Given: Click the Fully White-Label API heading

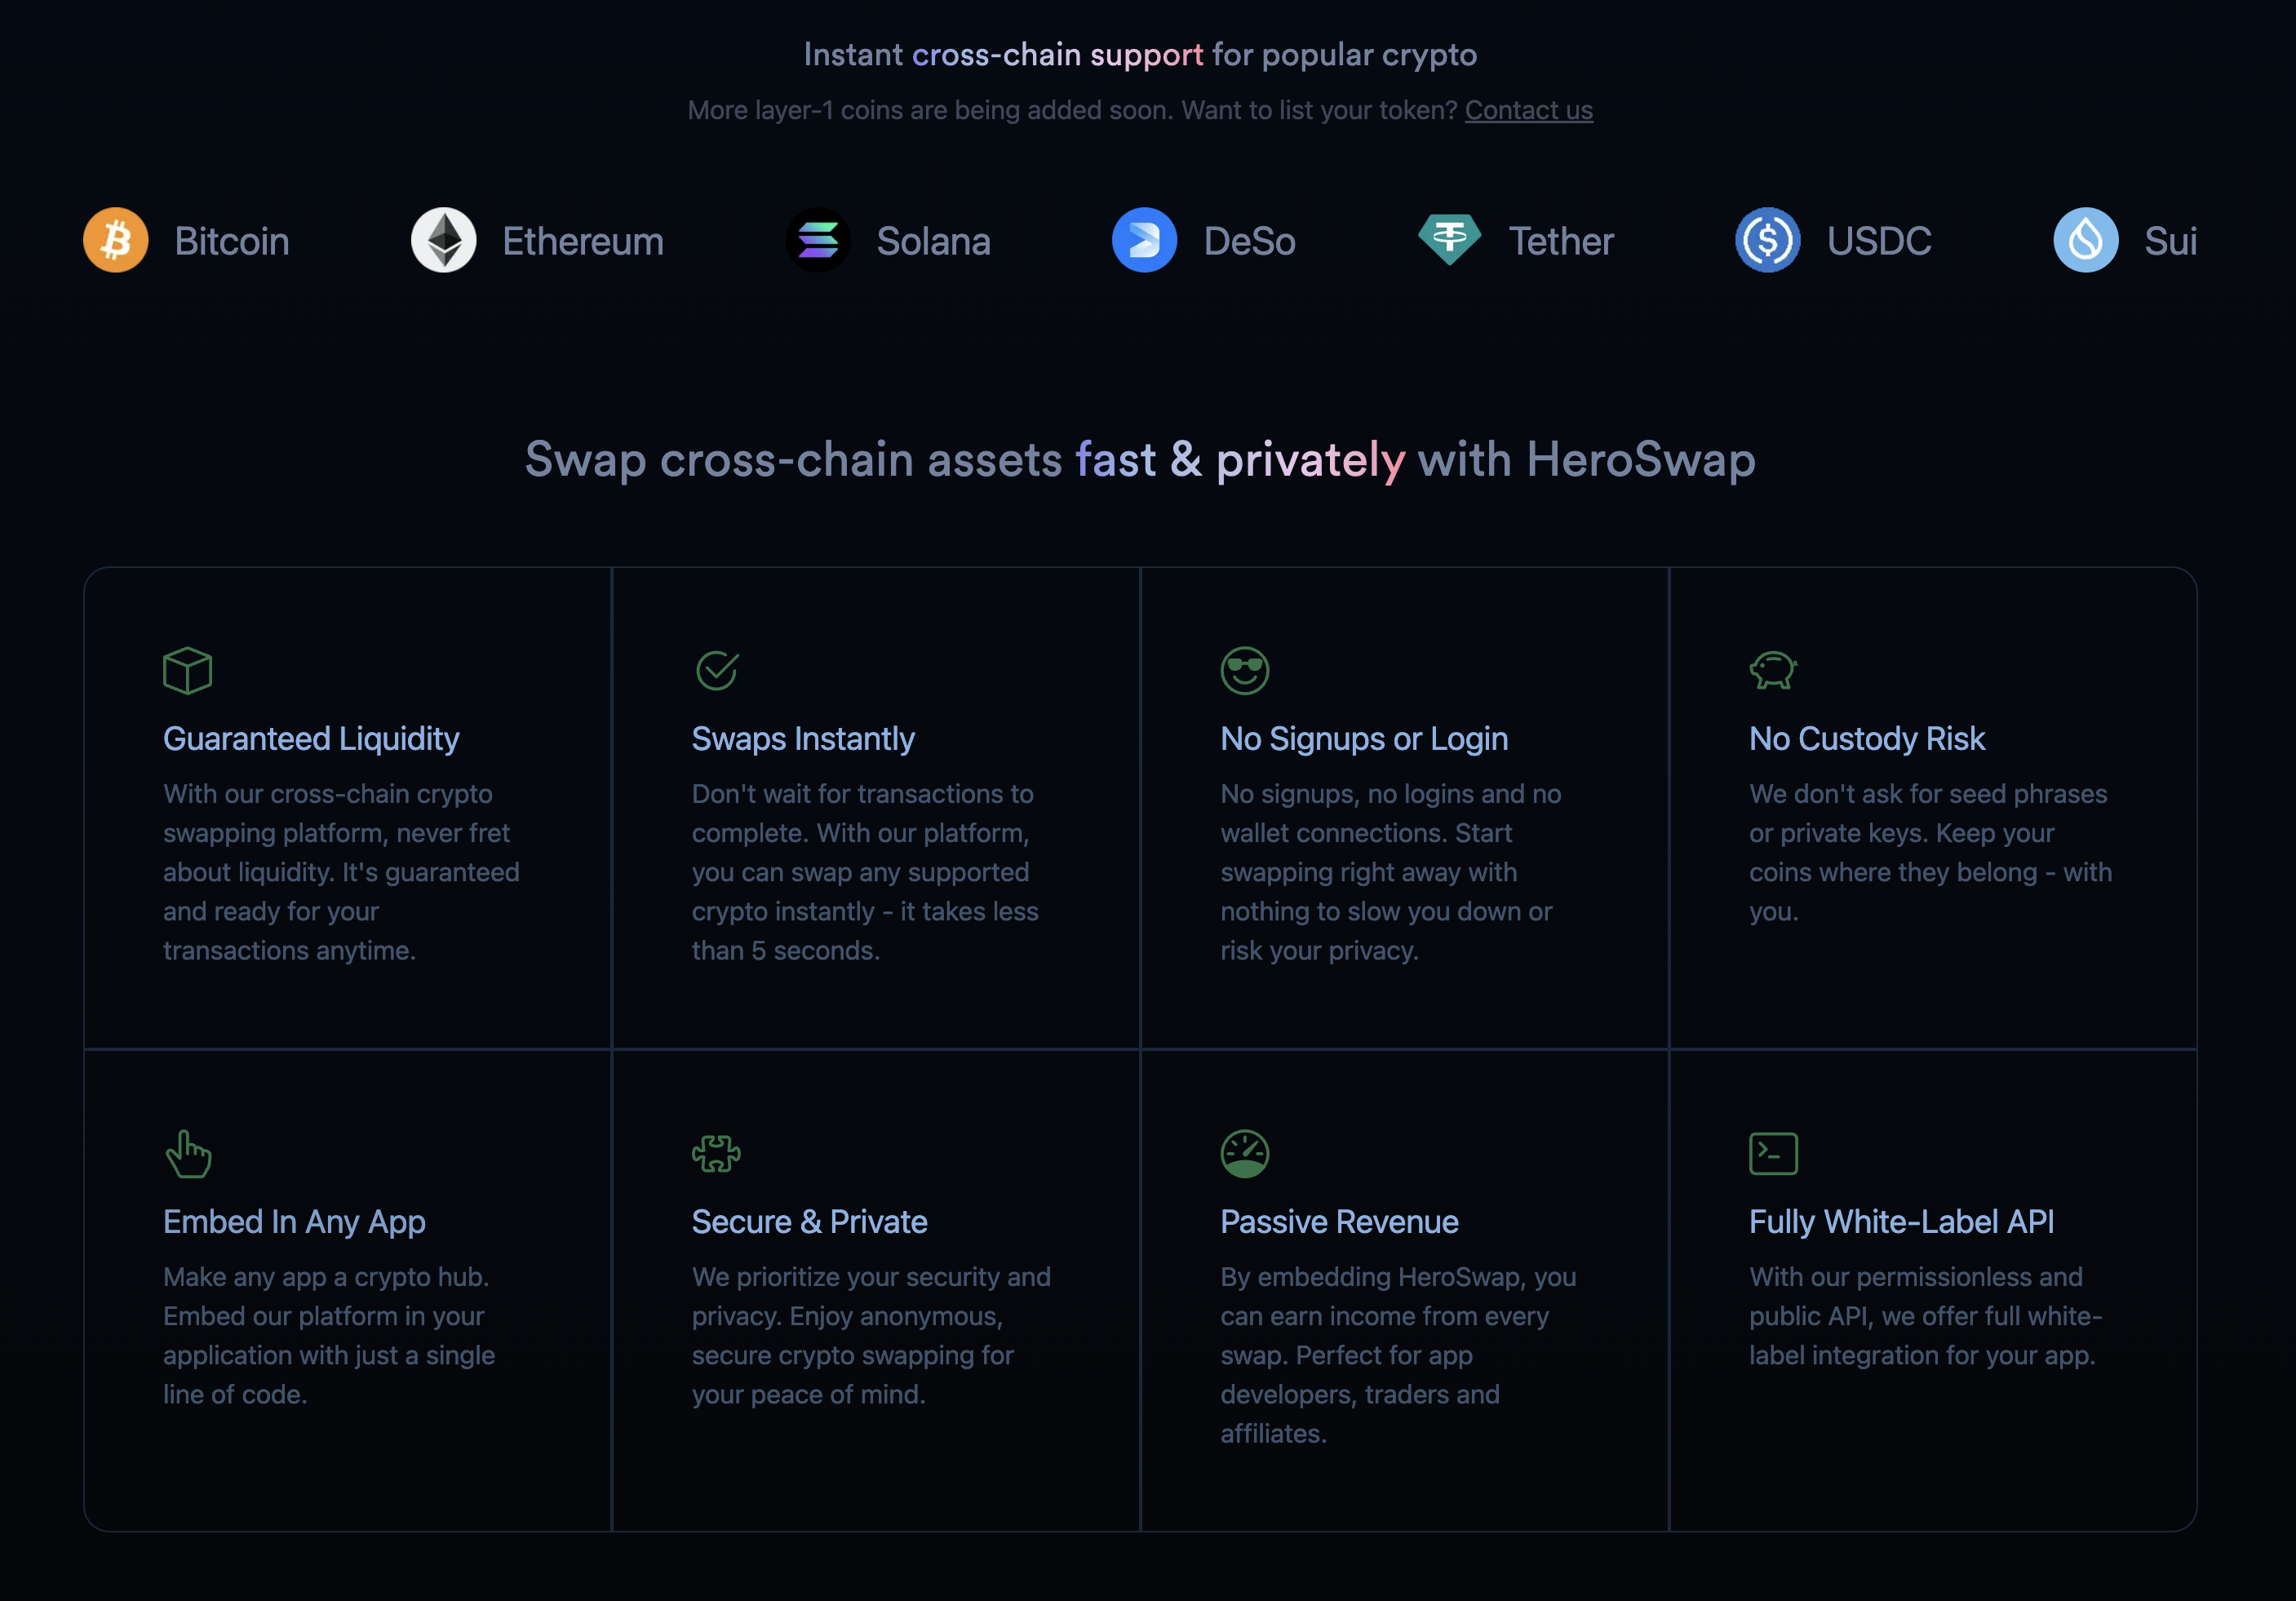Looking at the screenshot, I should tap(1902, 1221).
